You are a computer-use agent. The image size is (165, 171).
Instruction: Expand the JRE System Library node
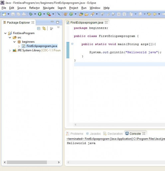(x=10, y=51)
